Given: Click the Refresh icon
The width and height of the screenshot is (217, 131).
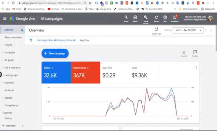Looking at the screenshot, I should (156, 18).
